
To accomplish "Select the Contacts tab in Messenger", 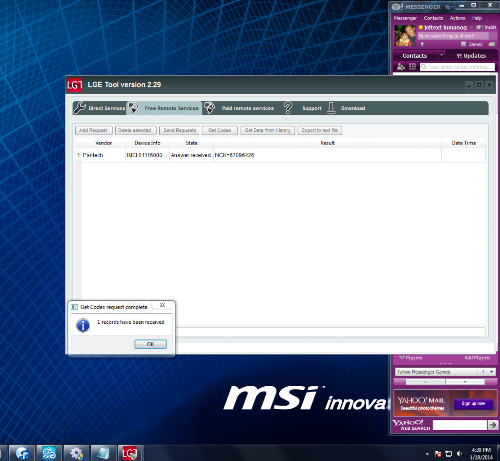I will click(x=415, y=56).
